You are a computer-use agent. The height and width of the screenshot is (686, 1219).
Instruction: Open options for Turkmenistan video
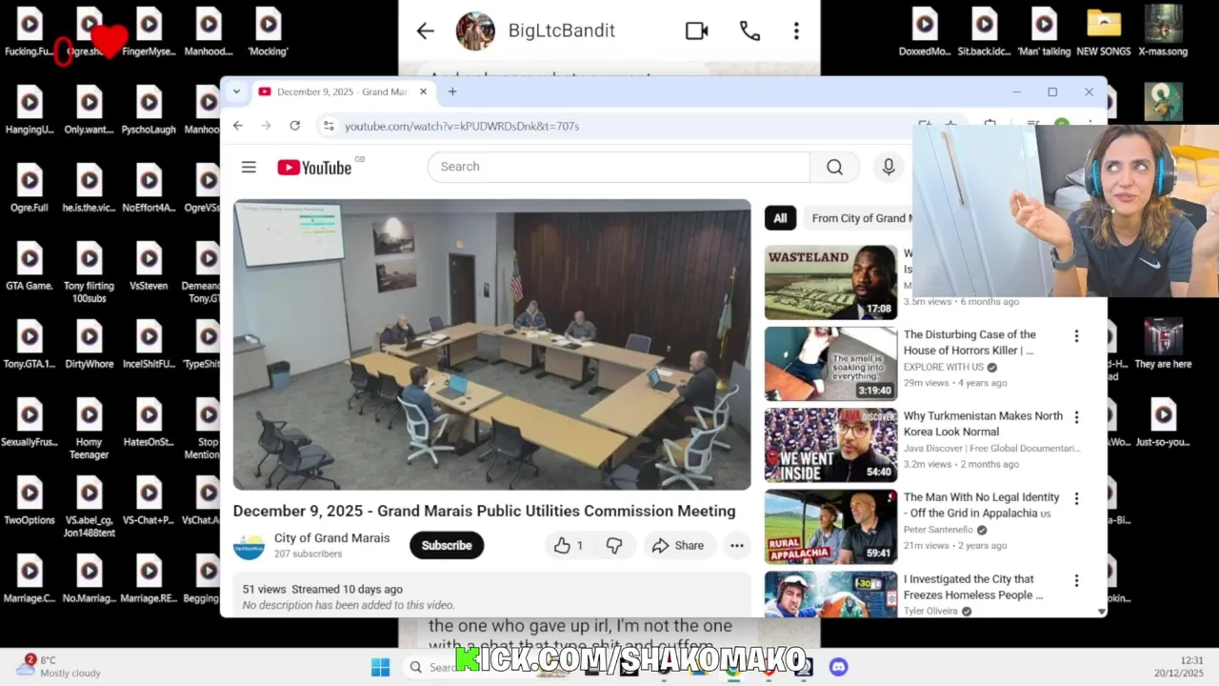coord(1076,417)
